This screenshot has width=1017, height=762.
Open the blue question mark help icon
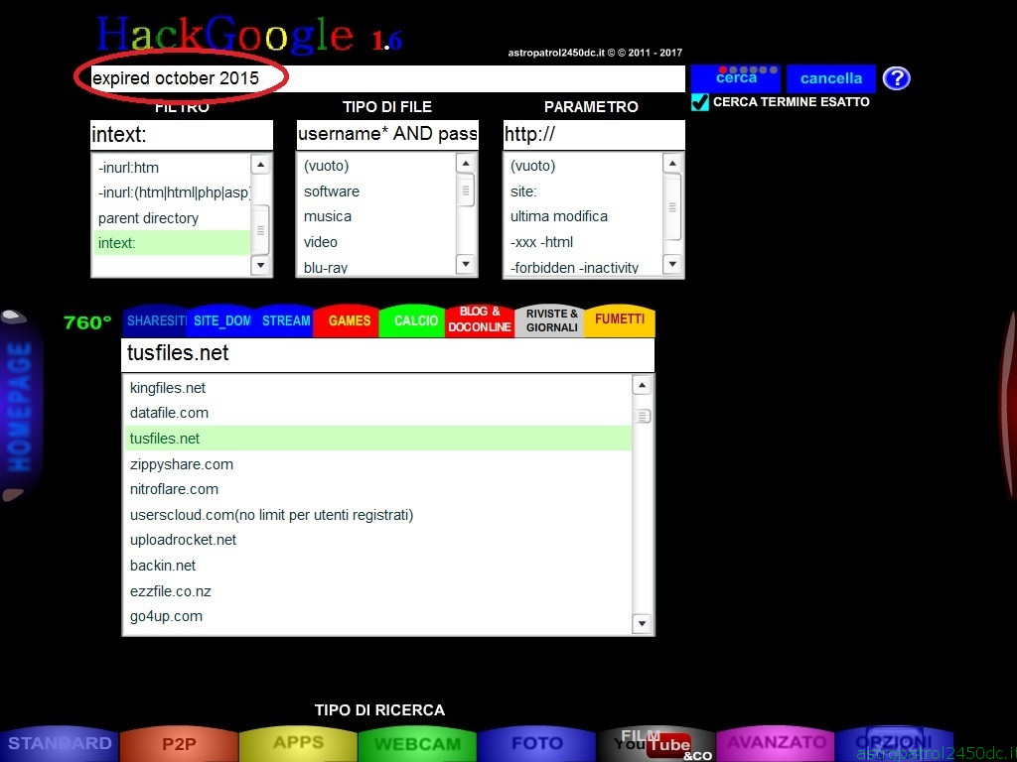click(897, 78)
